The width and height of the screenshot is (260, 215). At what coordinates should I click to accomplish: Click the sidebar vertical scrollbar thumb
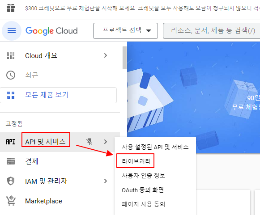[x=124, y=58]
